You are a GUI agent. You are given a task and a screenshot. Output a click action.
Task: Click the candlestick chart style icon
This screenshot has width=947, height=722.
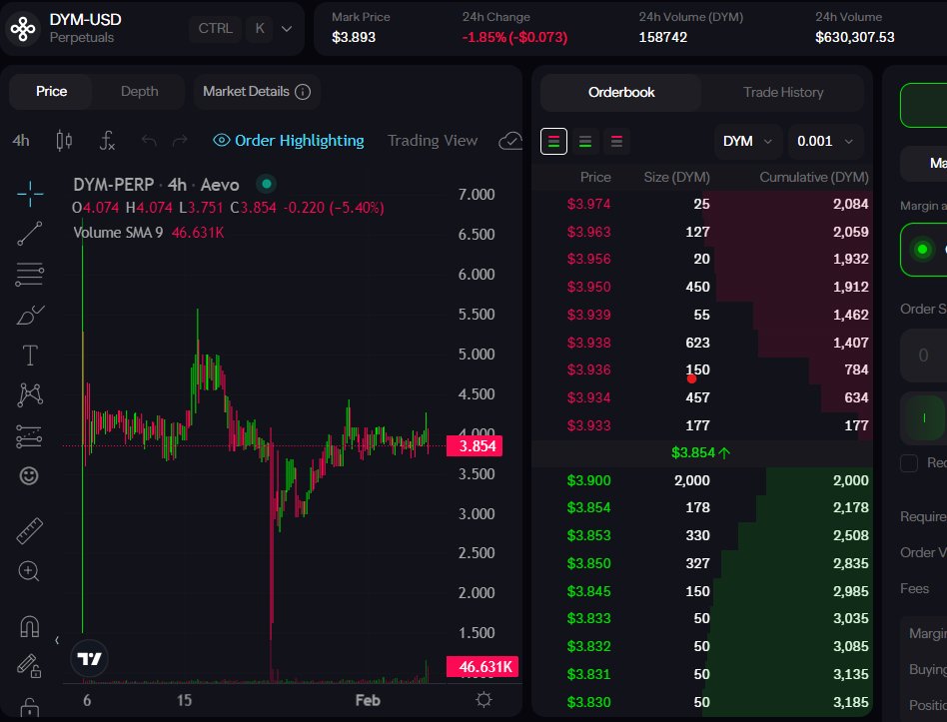(64, 141)
